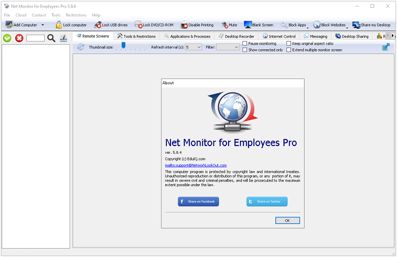Screen dimensions: 397x257
Task: Switch to the Desktop Recorder tab
Action: pyautogui.click(x=237, y=36)
